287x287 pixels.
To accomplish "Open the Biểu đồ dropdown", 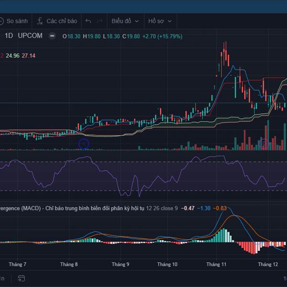I will click(125, 21).
